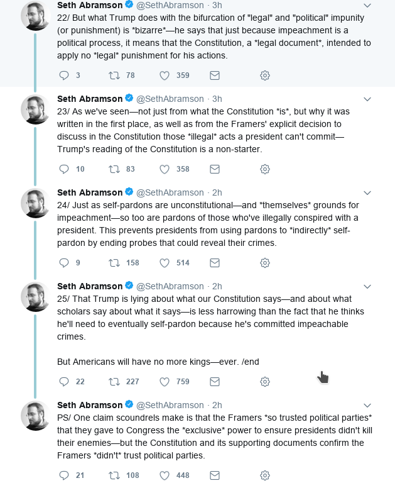The image size is (395, 483).
Task: Open @SethAbramson handle on tweet 24/
Action: (170, 192)
